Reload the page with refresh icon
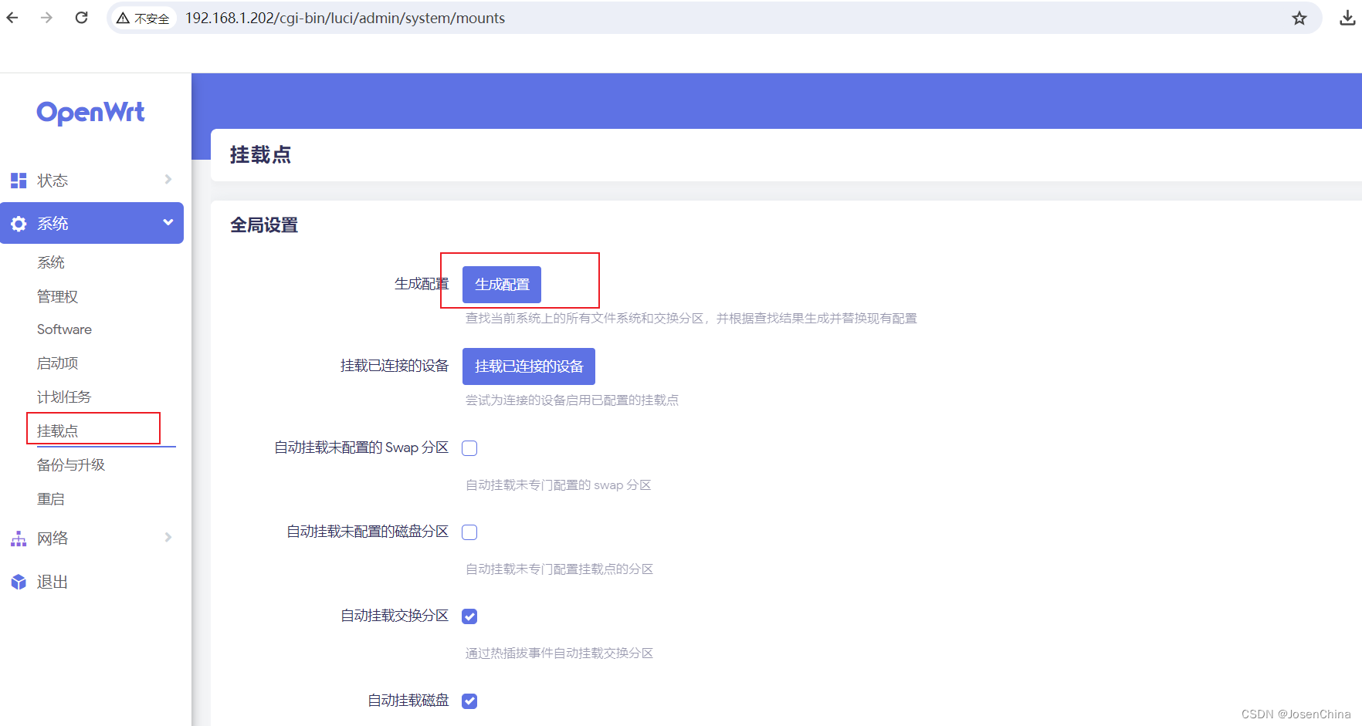The image size is (1362, 726). click(81, 18)
